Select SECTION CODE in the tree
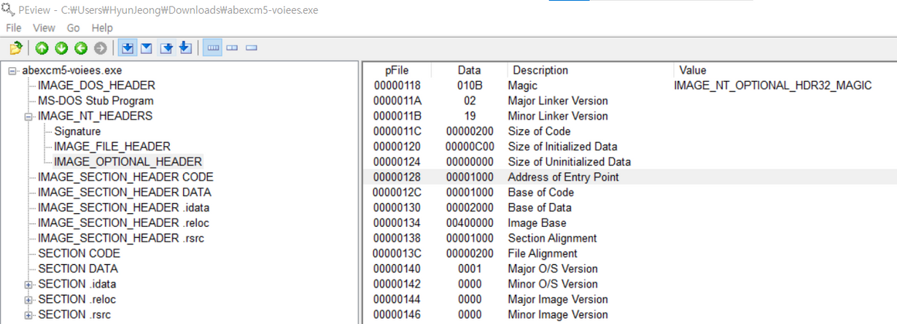Viewport: 897px width, 324px height. click(x=79, y=254)
